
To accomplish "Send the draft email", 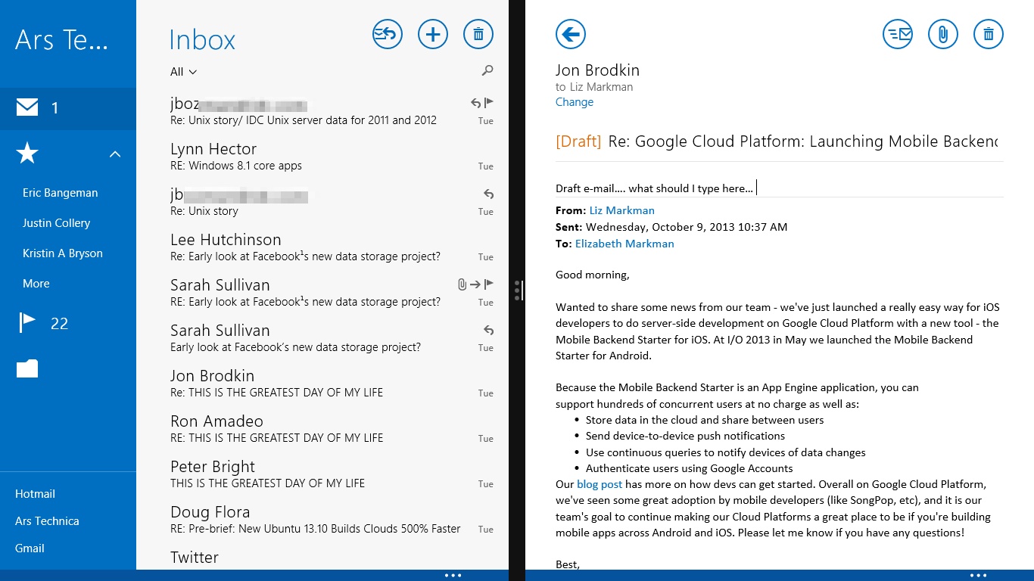I will point(898,34).
